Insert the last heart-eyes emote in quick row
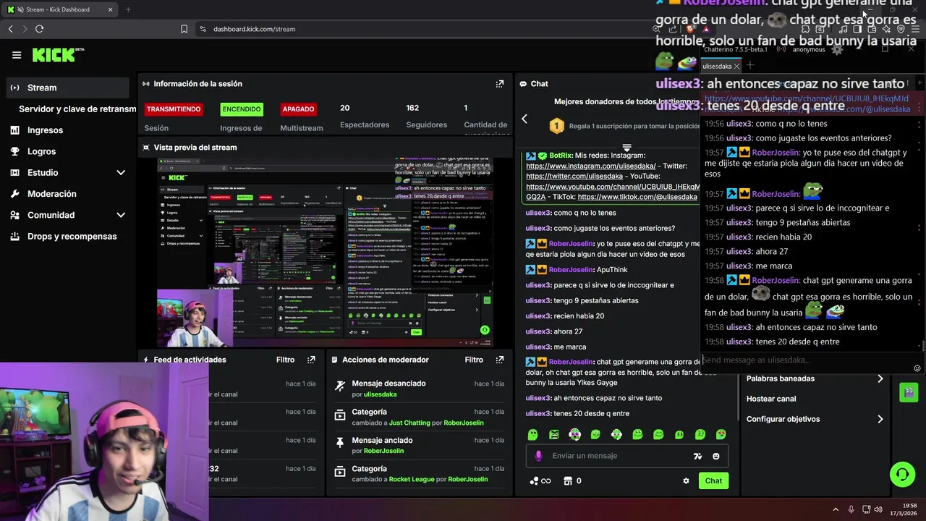 [x=721, y=435]
